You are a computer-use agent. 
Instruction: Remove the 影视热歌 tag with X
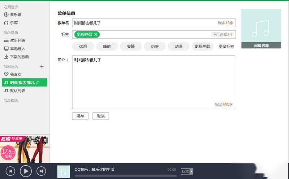click(x=96, y=34)
